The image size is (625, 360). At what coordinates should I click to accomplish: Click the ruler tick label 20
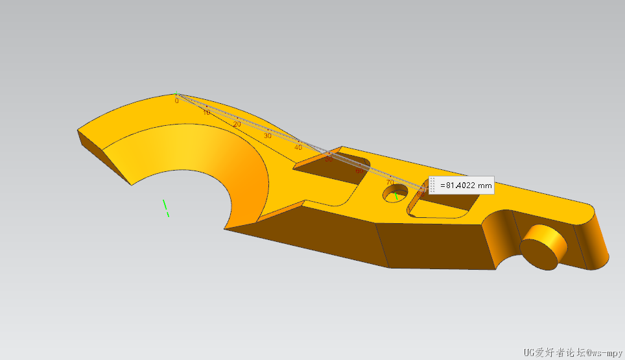coord(237,125)
